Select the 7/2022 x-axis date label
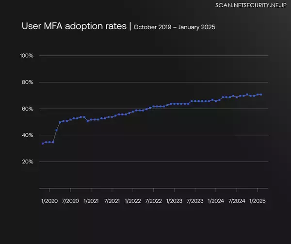The width and height of the screenshot is (291, 244). tap(153, 201)
